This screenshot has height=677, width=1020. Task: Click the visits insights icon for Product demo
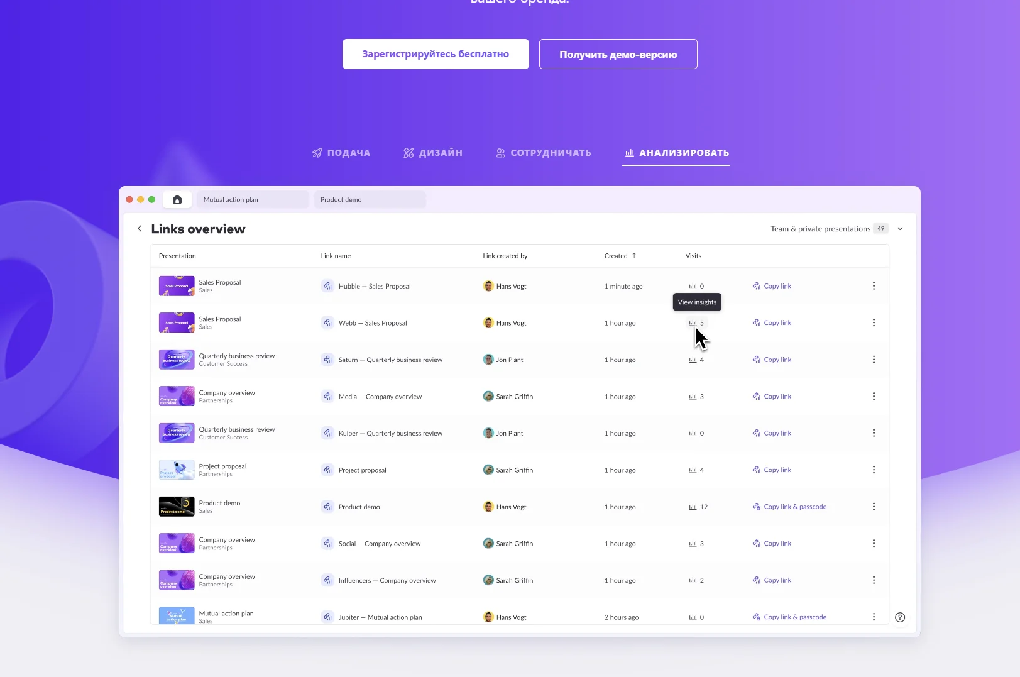pos(691,506)
